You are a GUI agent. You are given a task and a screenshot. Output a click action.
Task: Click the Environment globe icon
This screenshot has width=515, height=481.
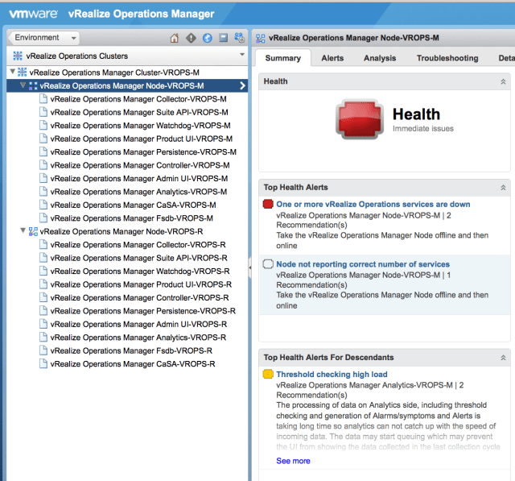[x=207, y=38]
